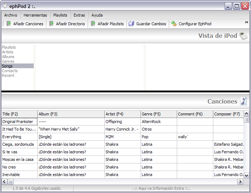This screenshot has height=193, width=251.
Task: Open the Ayuda menu
Action: point(97,15)
